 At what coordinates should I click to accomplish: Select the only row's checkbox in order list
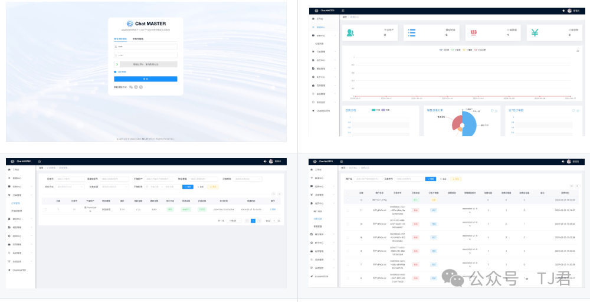[x=46, y=209]
